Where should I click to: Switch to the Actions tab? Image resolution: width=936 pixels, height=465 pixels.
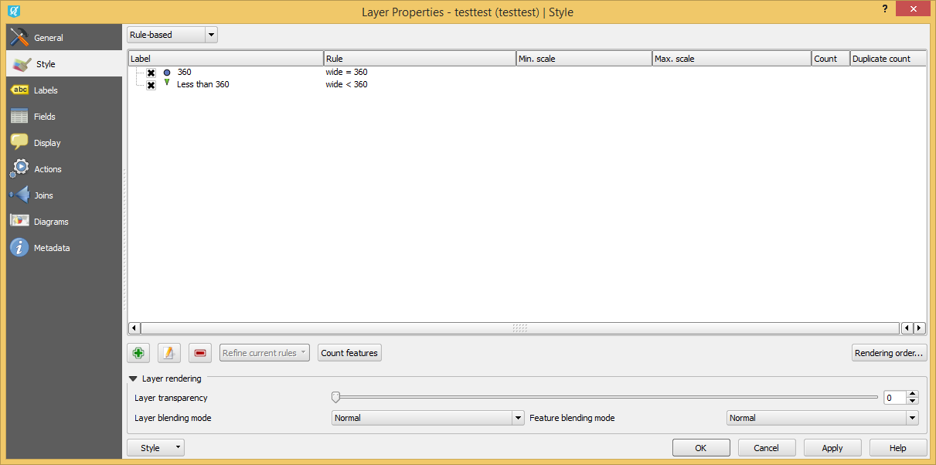pos(64,169)
